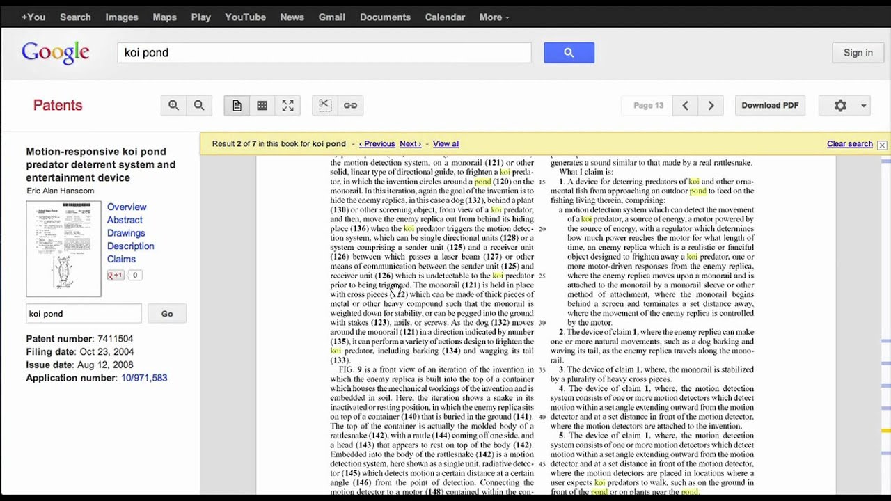Open the Claims section link
891x501 pixels.
click(x=121, y=259)
